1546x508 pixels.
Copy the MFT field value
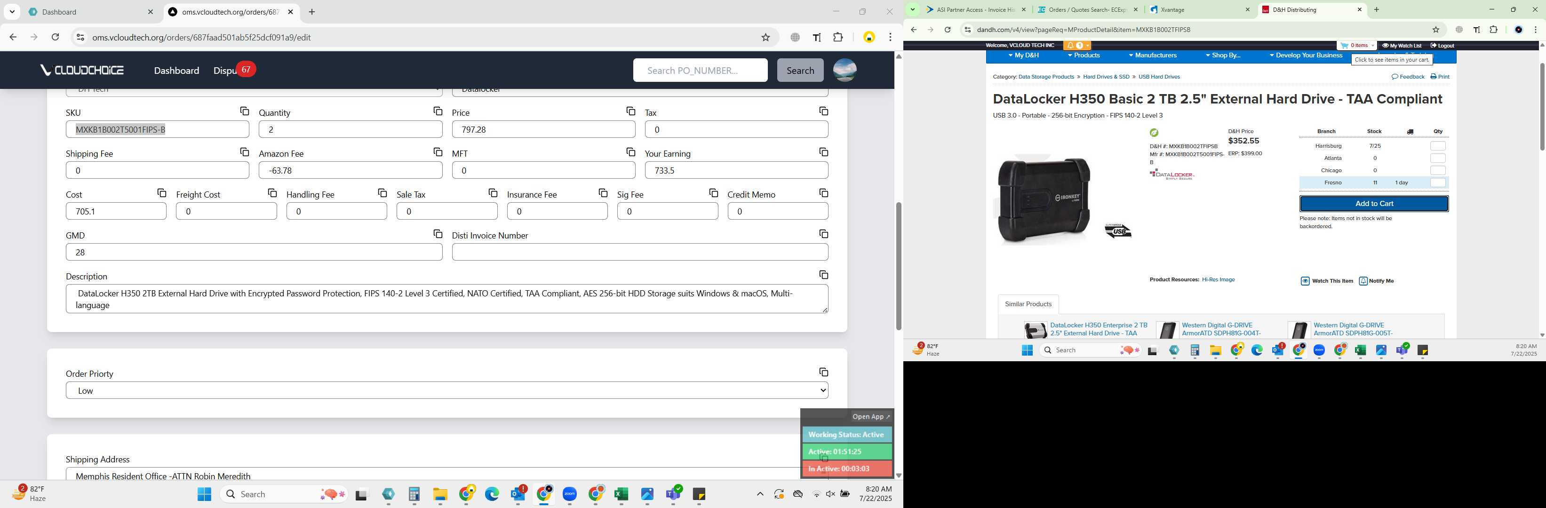(x=630, y=152)
